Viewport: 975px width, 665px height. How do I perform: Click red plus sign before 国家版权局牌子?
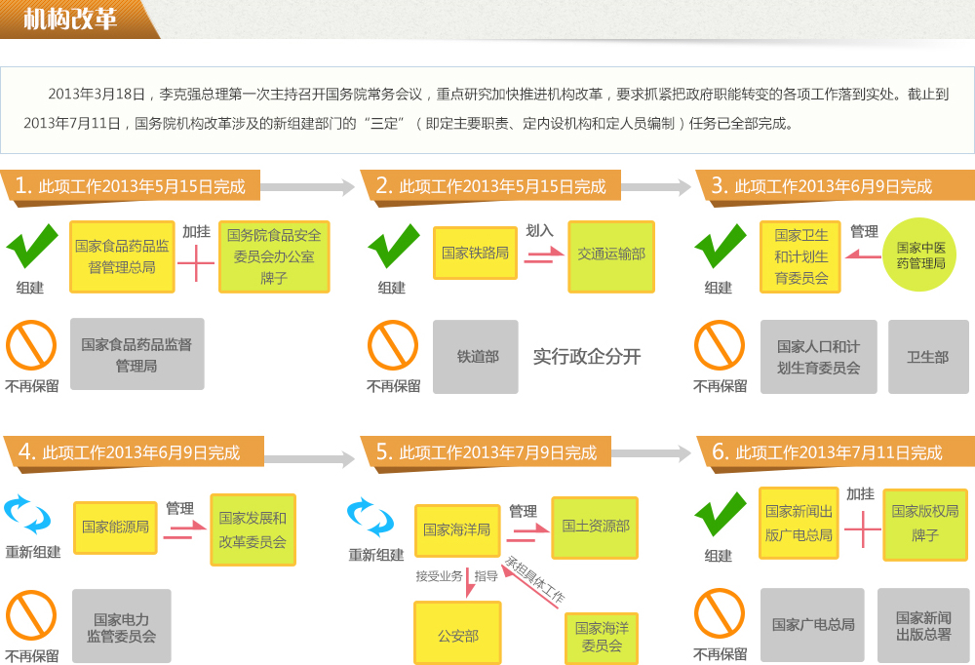point(863,529)
